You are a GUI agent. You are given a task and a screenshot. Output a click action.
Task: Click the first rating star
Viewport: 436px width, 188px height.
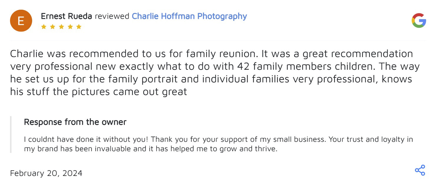point(44,27)
